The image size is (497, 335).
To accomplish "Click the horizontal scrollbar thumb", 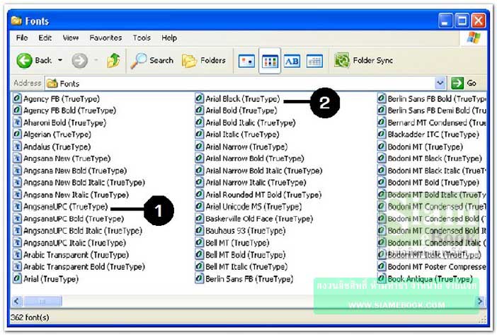I will (x=42, y=301).
